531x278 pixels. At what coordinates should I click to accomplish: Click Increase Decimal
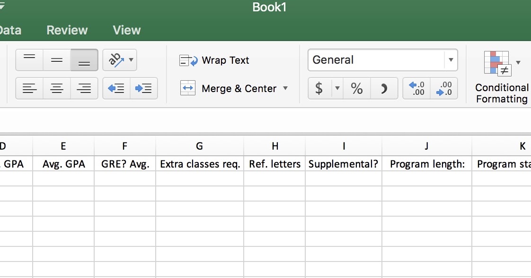(x=416, y=88)
